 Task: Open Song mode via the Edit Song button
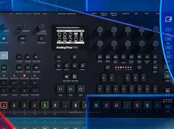(x=75, y=77)
